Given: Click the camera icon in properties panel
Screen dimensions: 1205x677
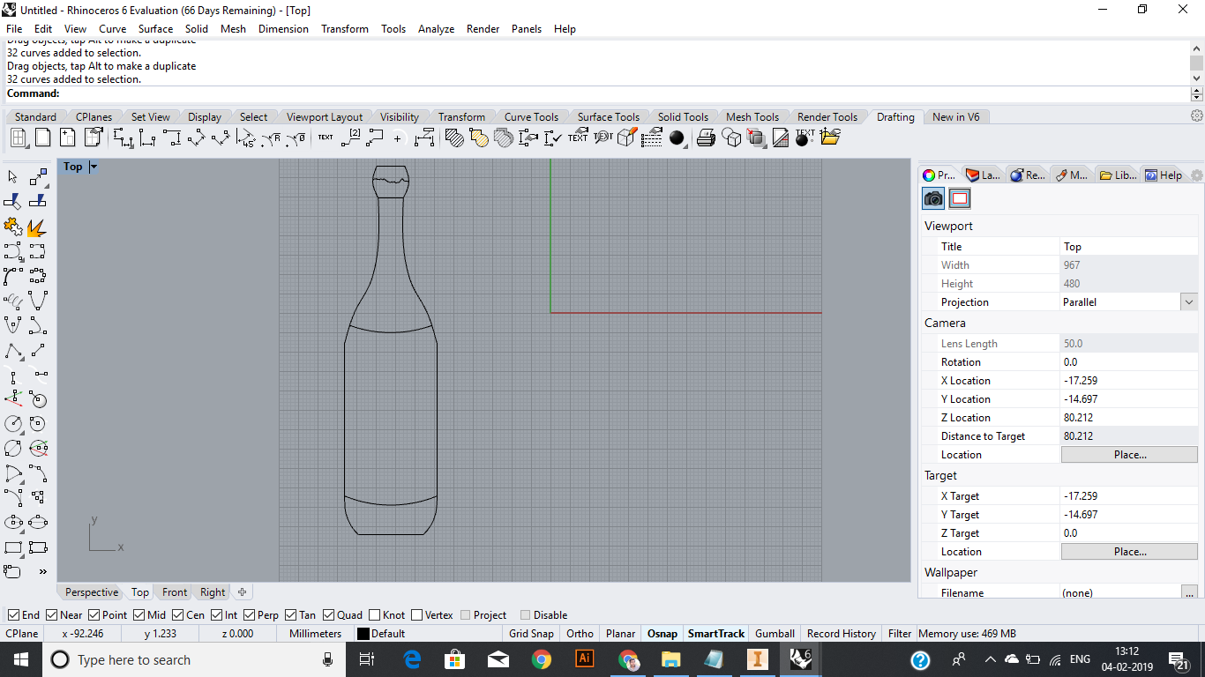Looking at the screenshot, I should [x=933, y=198].
